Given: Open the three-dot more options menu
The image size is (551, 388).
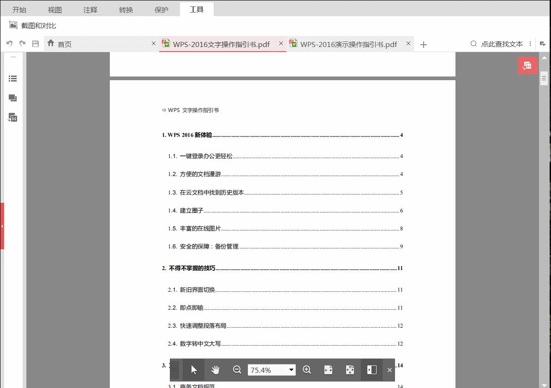Looking at the screenshot, I should pos(530,44).
